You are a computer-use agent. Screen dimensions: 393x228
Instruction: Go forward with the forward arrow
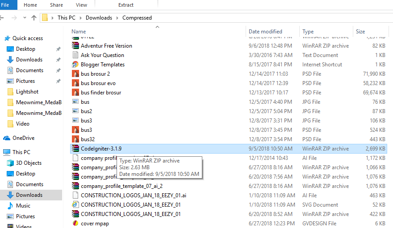pyautogui.click(x=14, y=18)
